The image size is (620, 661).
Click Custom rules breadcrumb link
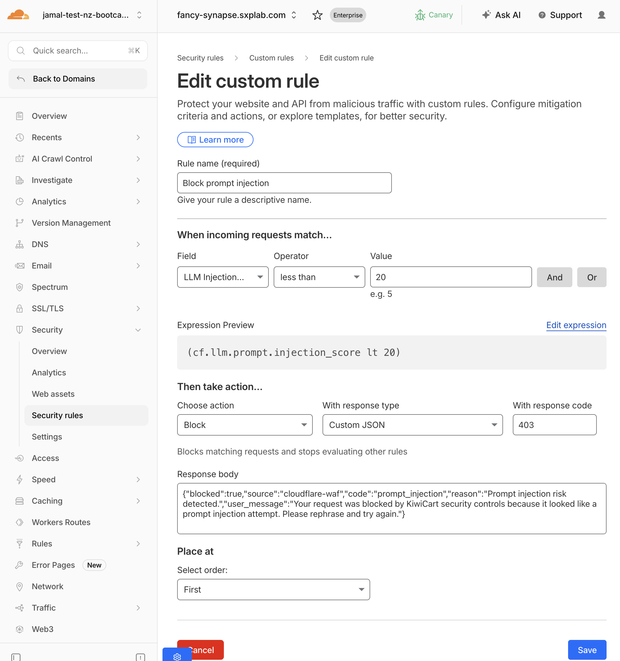(x=271, y=58)
